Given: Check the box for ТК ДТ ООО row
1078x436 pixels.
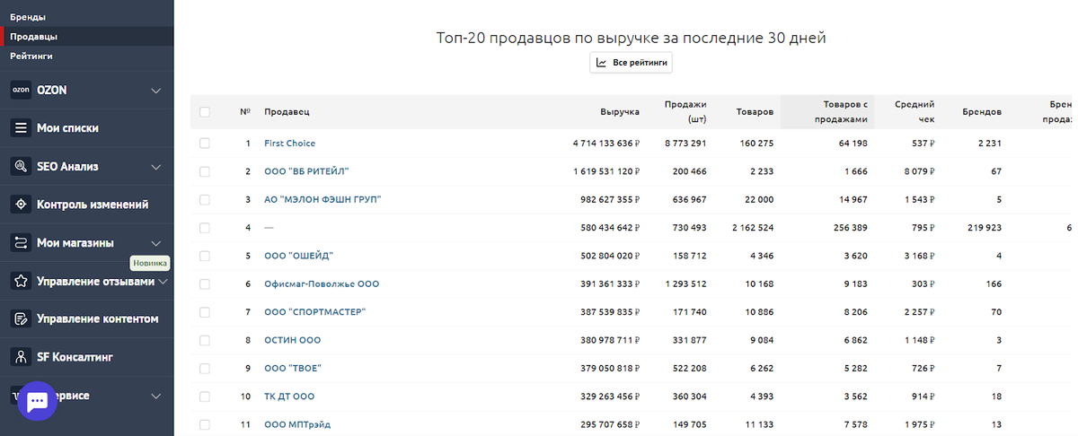Looking at the screenshot, I should pyautogui.click(x=205, y=397).
